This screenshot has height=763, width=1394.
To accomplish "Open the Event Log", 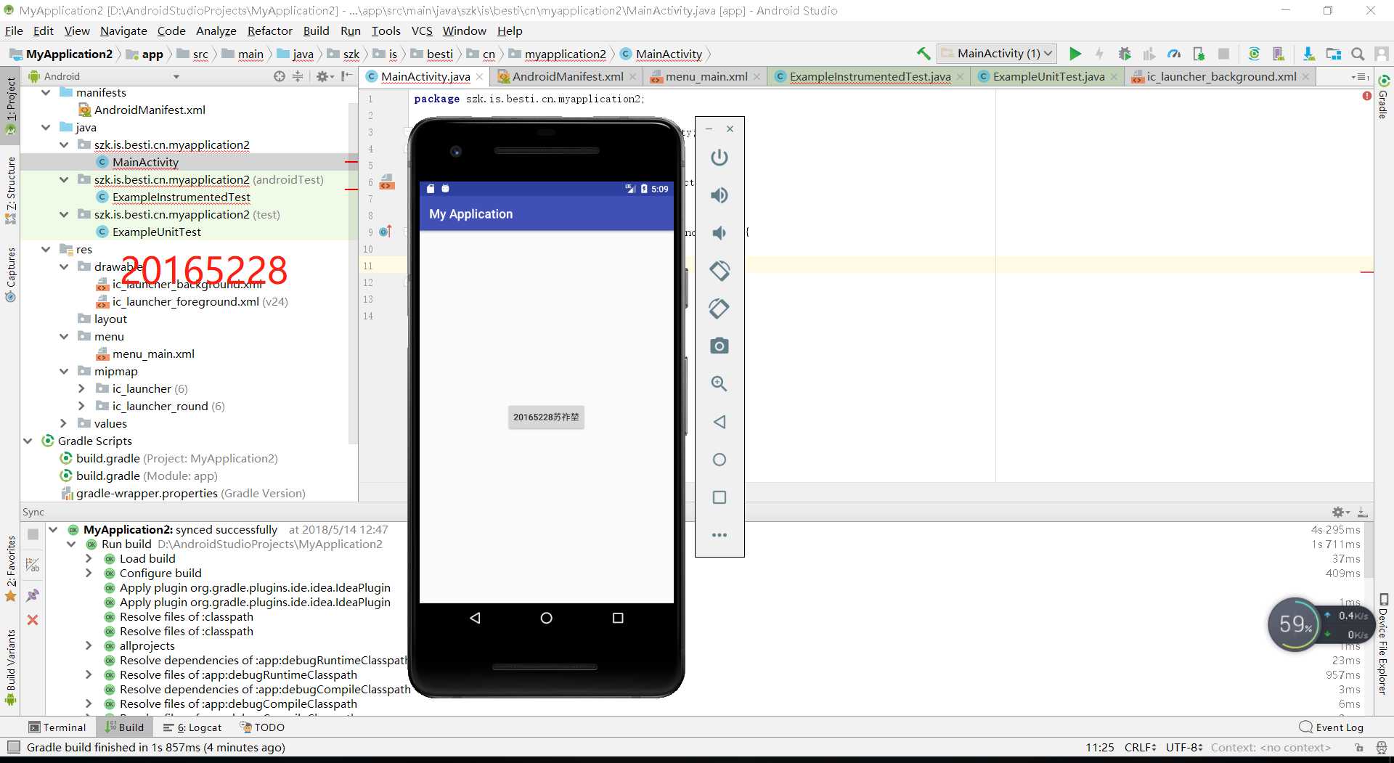I will (1332, 727).
